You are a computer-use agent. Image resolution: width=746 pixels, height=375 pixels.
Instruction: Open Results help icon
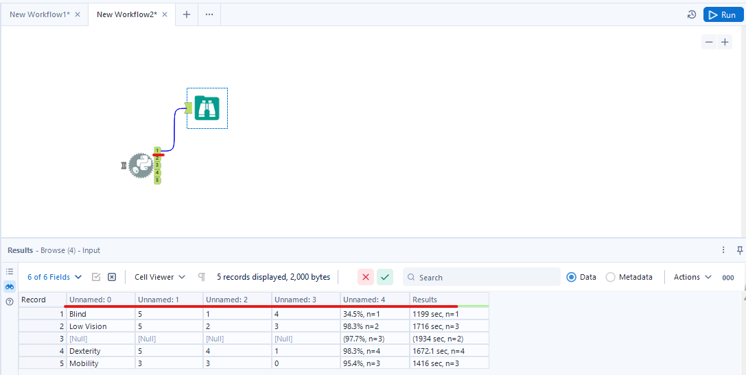tap(10, 302)
